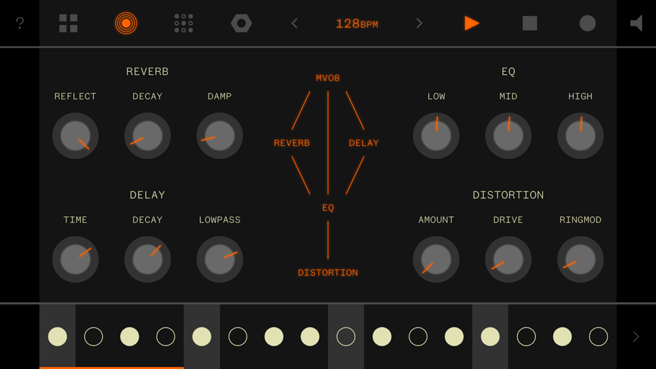Adjust the EQ MID knob
This screenshot has height=369, width=656.
[508, 135]
